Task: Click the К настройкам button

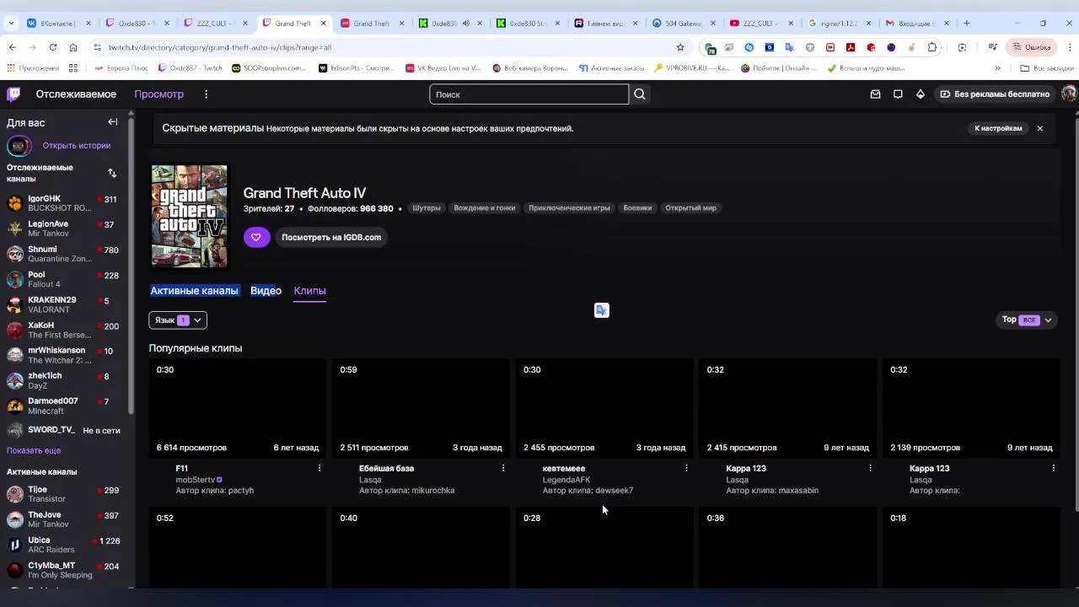Action: coord(998,128)
